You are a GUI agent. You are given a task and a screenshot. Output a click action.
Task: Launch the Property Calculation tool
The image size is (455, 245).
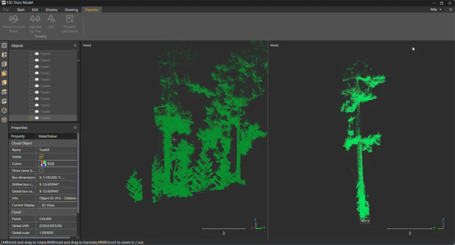coord(70,19)
